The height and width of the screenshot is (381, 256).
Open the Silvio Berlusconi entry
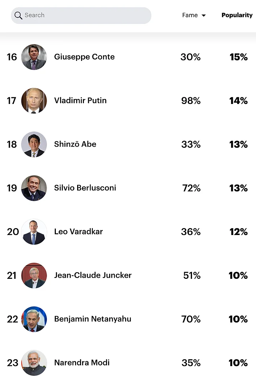pyautogui.click(x=85, y=188)
